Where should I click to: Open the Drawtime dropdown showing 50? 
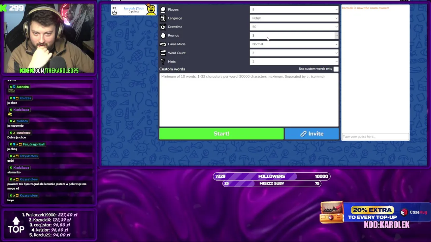[x=294, y=27]
